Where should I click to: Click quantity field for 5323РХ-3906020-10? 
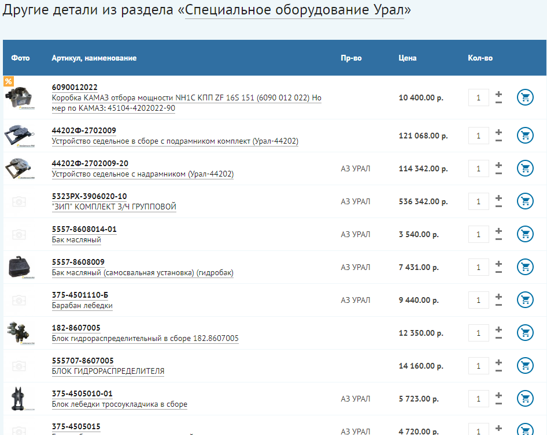click(x=478, y=202)
